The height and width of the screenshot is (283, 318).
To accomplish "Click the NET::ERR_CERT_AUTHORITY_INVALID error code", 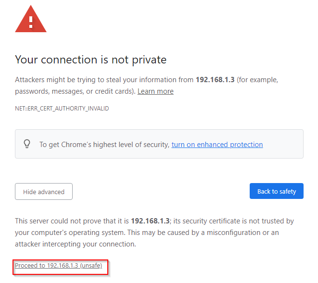I will [62, 109].
